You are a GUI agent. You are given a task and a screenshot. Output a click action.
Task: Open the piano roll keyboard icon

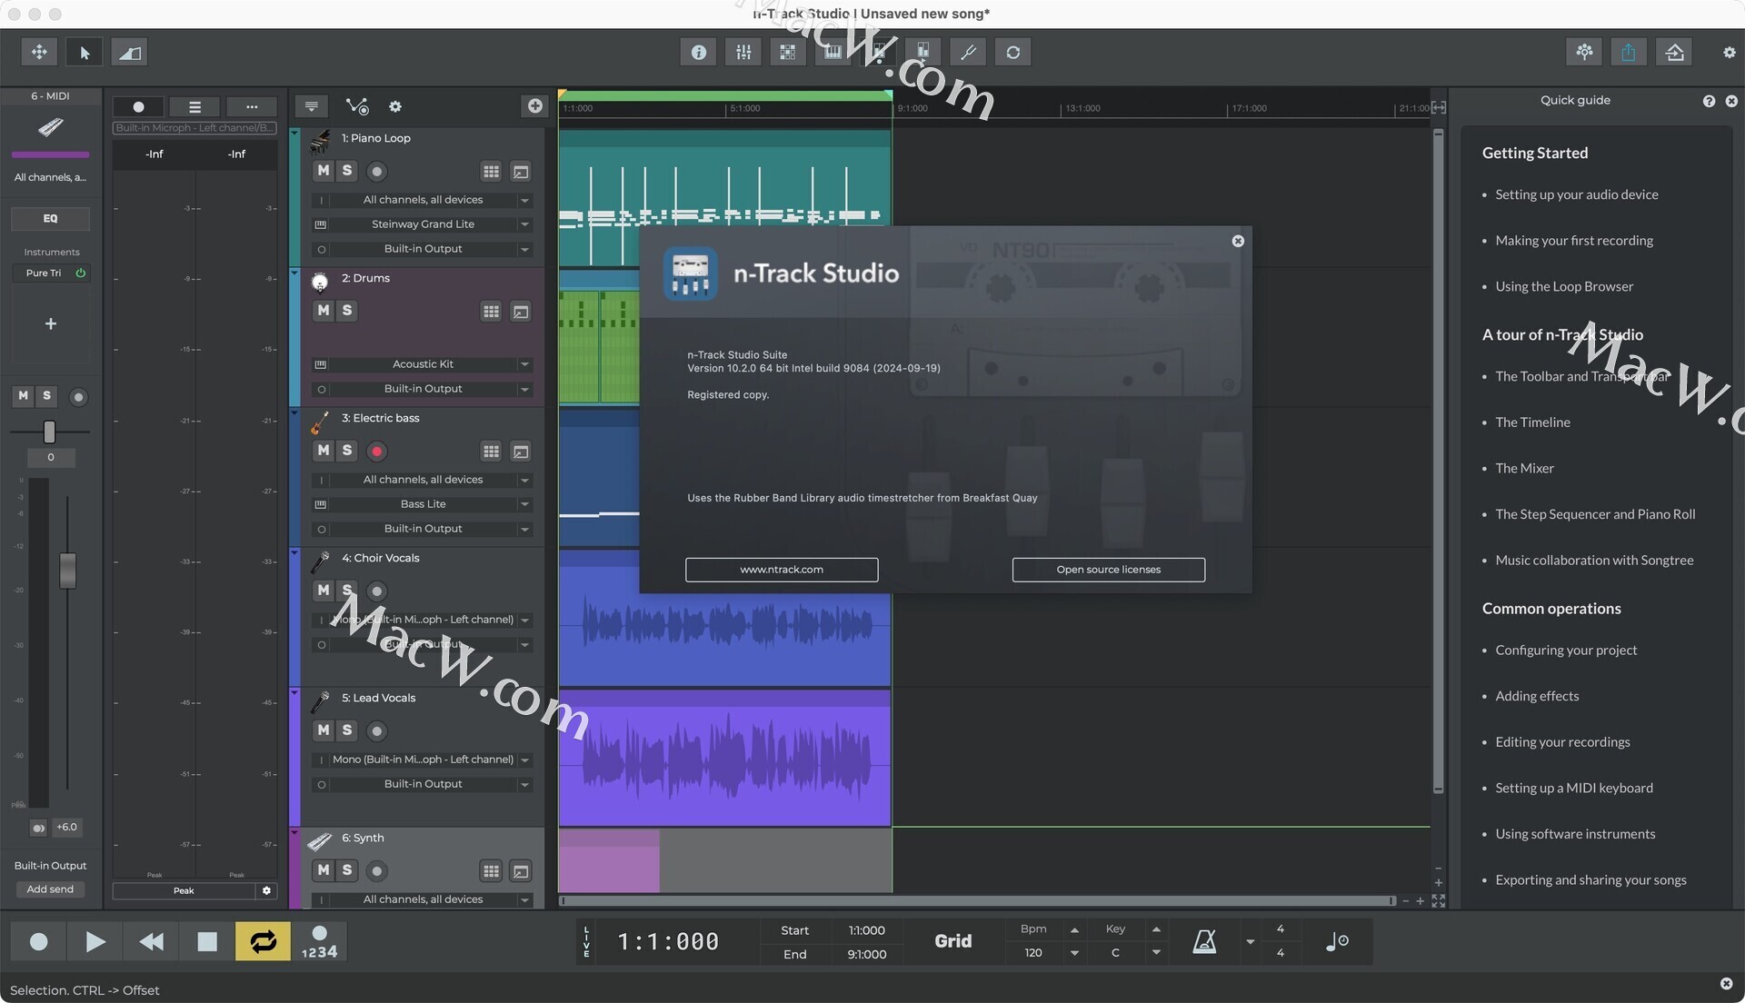[833, 52]
